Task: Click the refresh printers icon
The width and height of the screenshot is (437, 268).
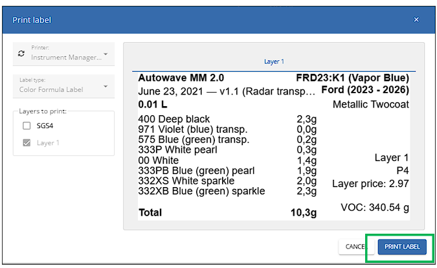Action: (21, 54)
